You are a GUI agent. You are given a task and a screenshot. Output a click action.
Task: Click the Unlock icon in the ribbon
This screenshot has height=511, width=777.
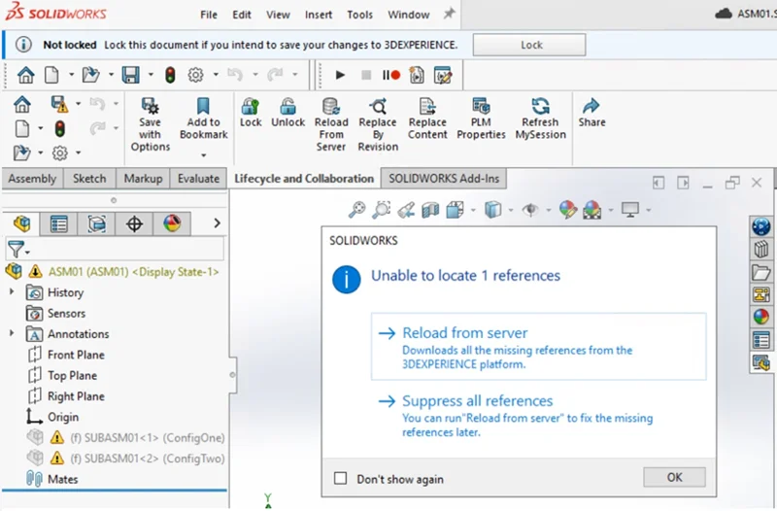point(287,107)
